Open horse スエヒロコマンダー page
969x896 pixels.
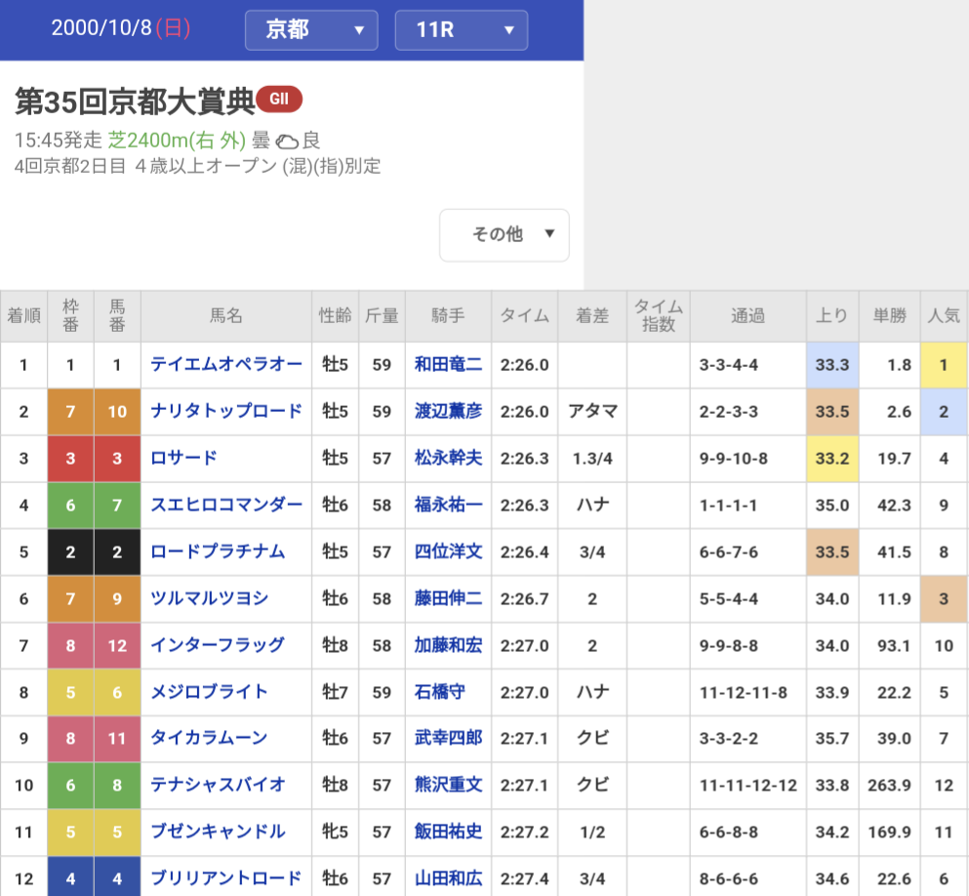pos(226,505)
